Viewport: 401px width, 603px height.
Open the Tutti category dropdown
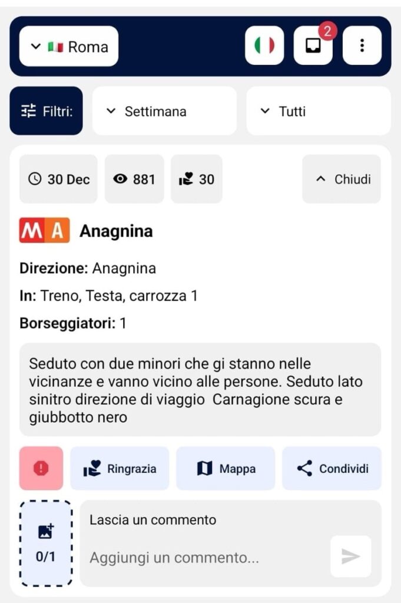(318, 111)
